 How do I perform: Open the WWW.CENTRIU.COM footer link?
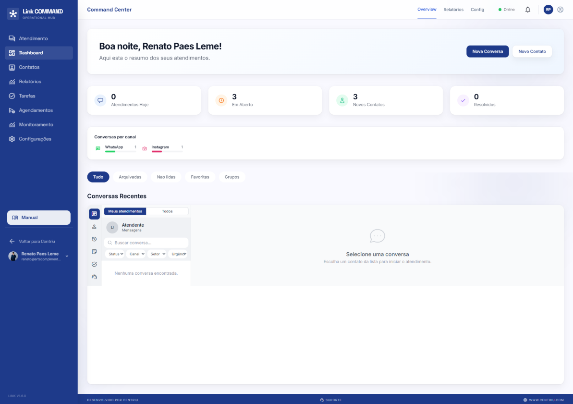[x=543, y=400]
